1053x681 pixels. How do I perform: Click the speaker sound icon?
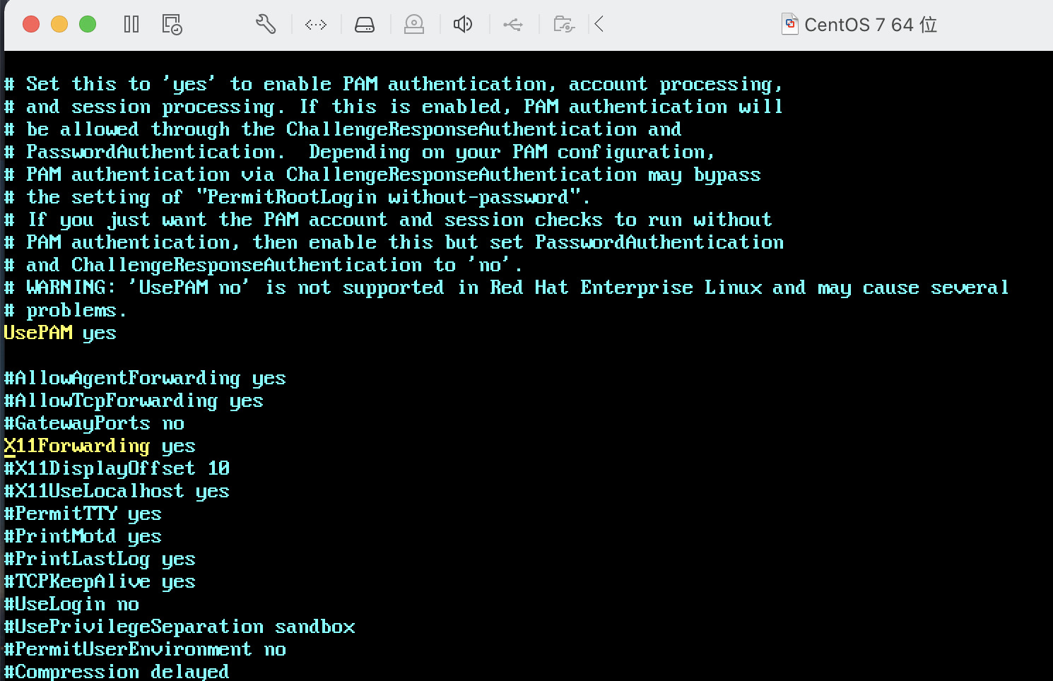coord(463,23)
